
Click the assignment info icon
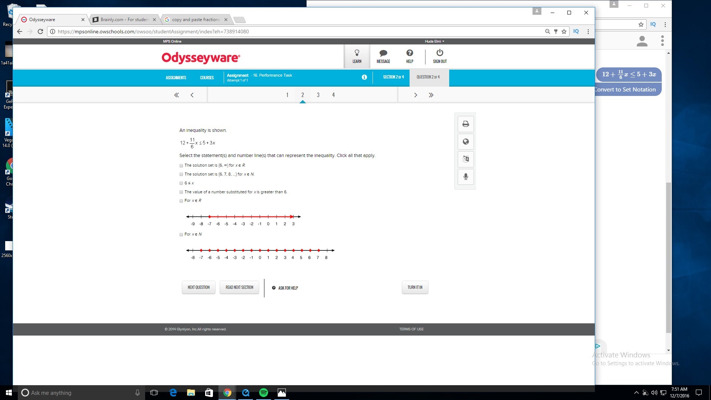[364, 77]
